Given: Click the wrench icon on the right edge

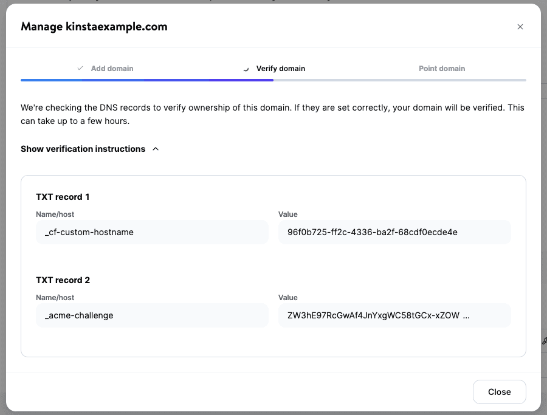Looking at the screenshot, I should click(x=543, y=341).
